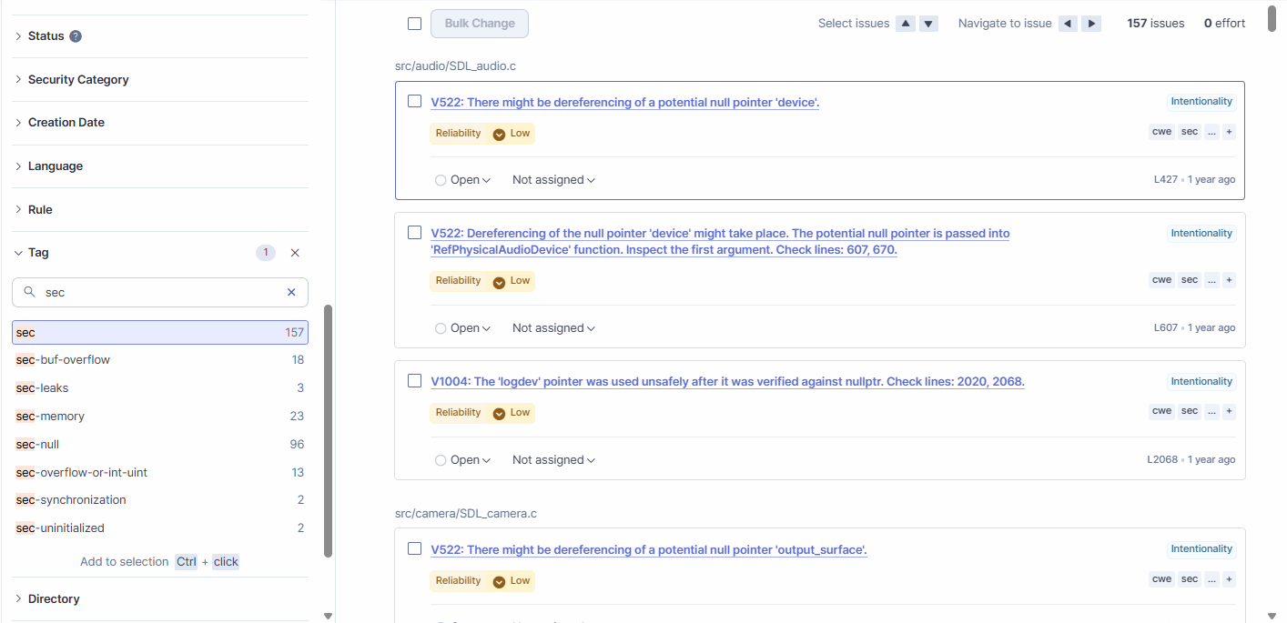This screenshot has width=1287, height=623.
Task: Click the Status help question-mark icon
Action: point(76,36)
